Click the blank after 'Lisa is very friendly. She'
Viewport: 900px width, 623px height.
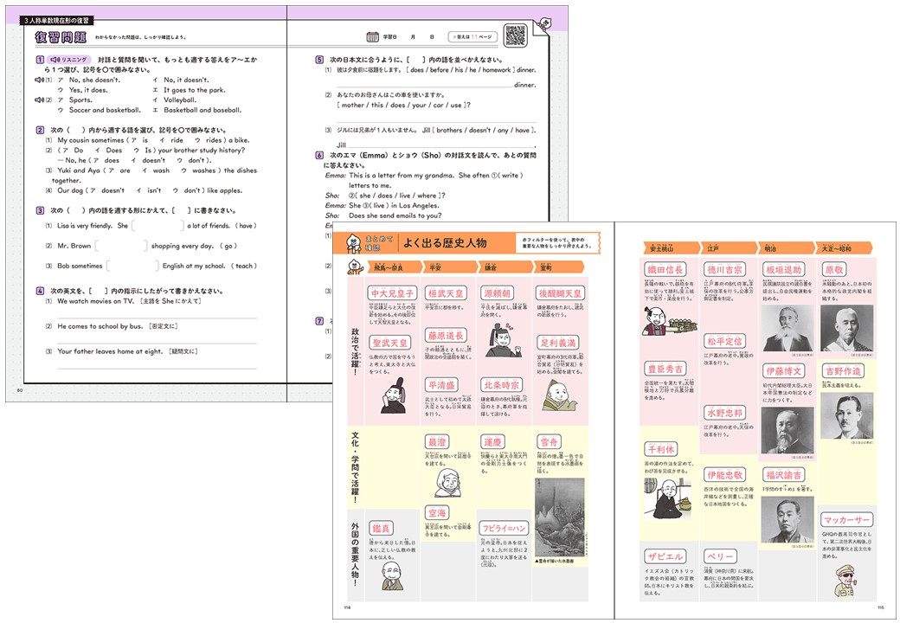click(157, 226)
